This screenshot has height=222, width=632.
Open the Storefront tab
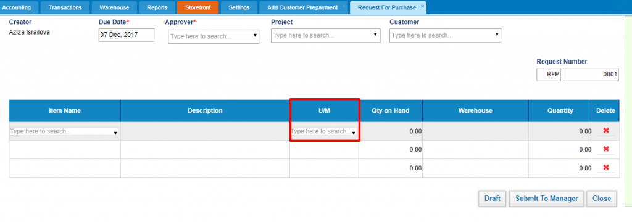[198, 7]
